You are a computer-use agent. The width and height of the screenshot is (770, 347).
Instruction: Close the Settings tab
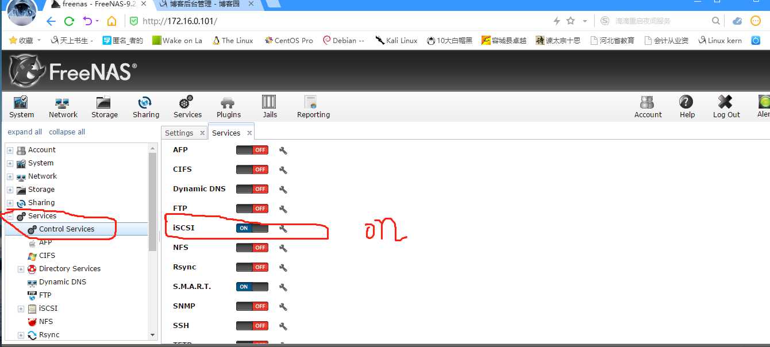tap(202, 133)
